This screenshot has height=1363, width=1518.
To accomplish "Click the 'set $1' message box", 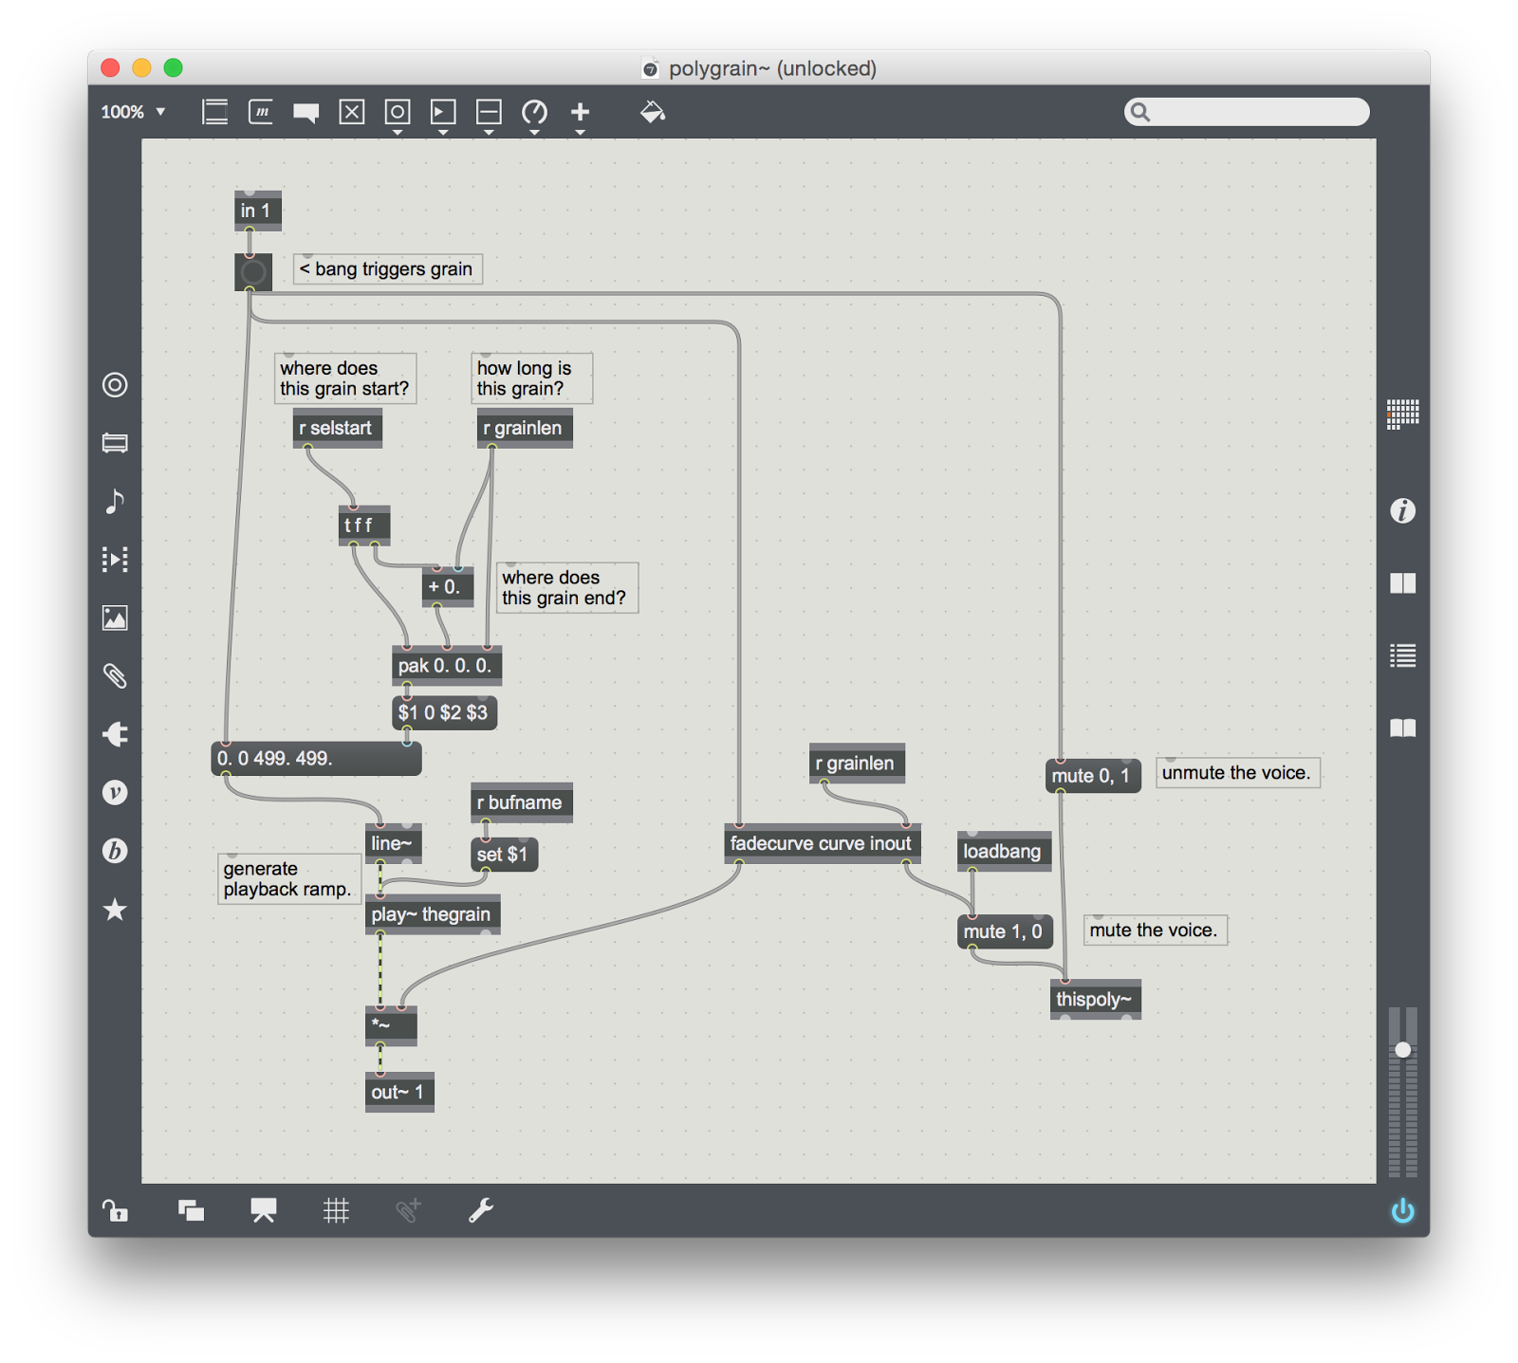I will pos(504,855).
